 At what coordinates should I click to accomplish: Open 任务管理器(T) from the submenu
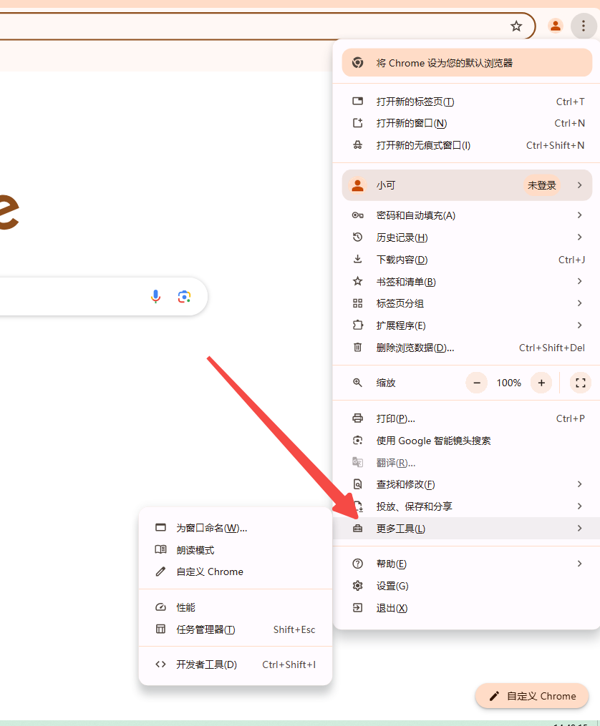(236, 629)
